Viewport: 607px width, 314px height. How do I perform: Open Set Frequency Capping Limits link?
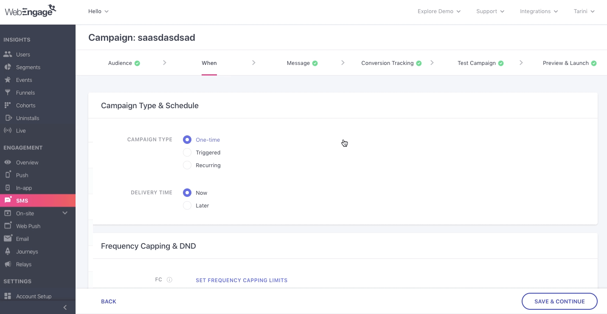tap(242, 280)
